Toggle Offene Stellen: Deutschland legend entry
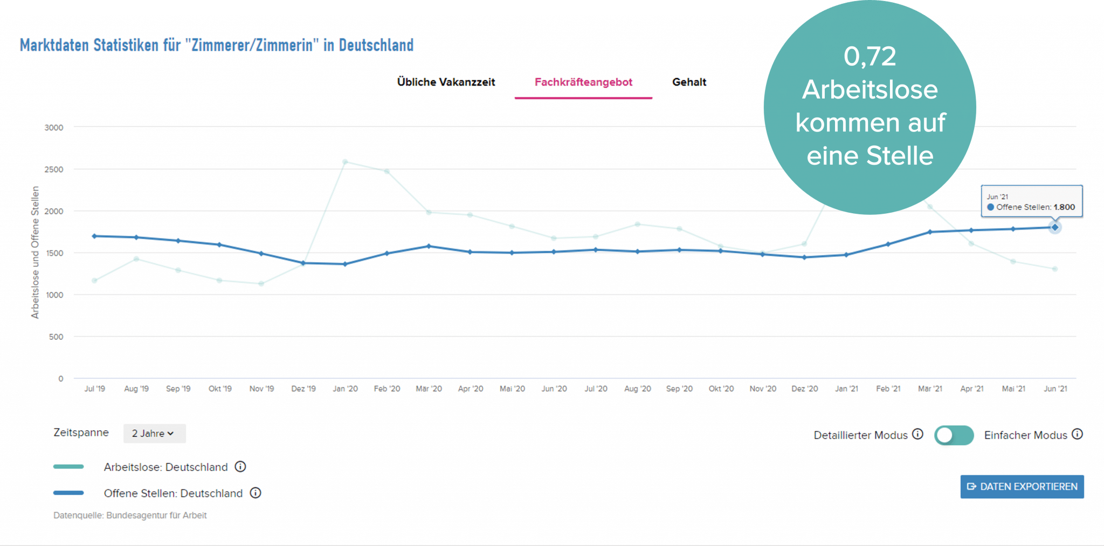Viewport: 1104px width, 546px height. click(x=173, y=493)
